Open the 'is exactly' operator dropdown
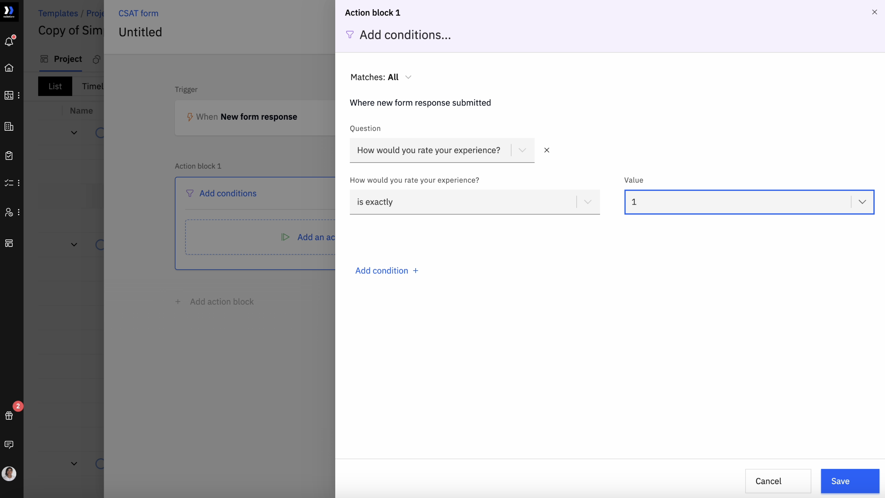Screen dimensions: 885x498 pyautogui.click(x=474, y=202)
